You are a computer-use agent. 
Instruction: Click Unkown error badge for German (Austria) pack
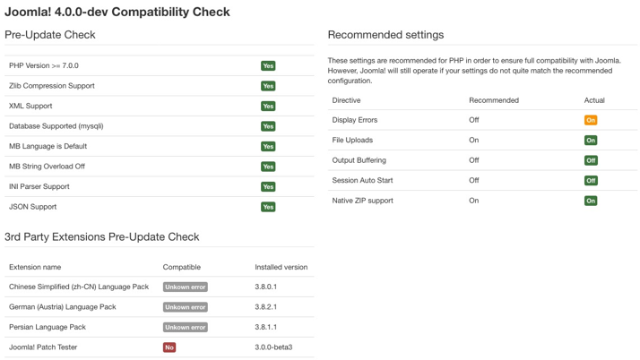point(186,307)
